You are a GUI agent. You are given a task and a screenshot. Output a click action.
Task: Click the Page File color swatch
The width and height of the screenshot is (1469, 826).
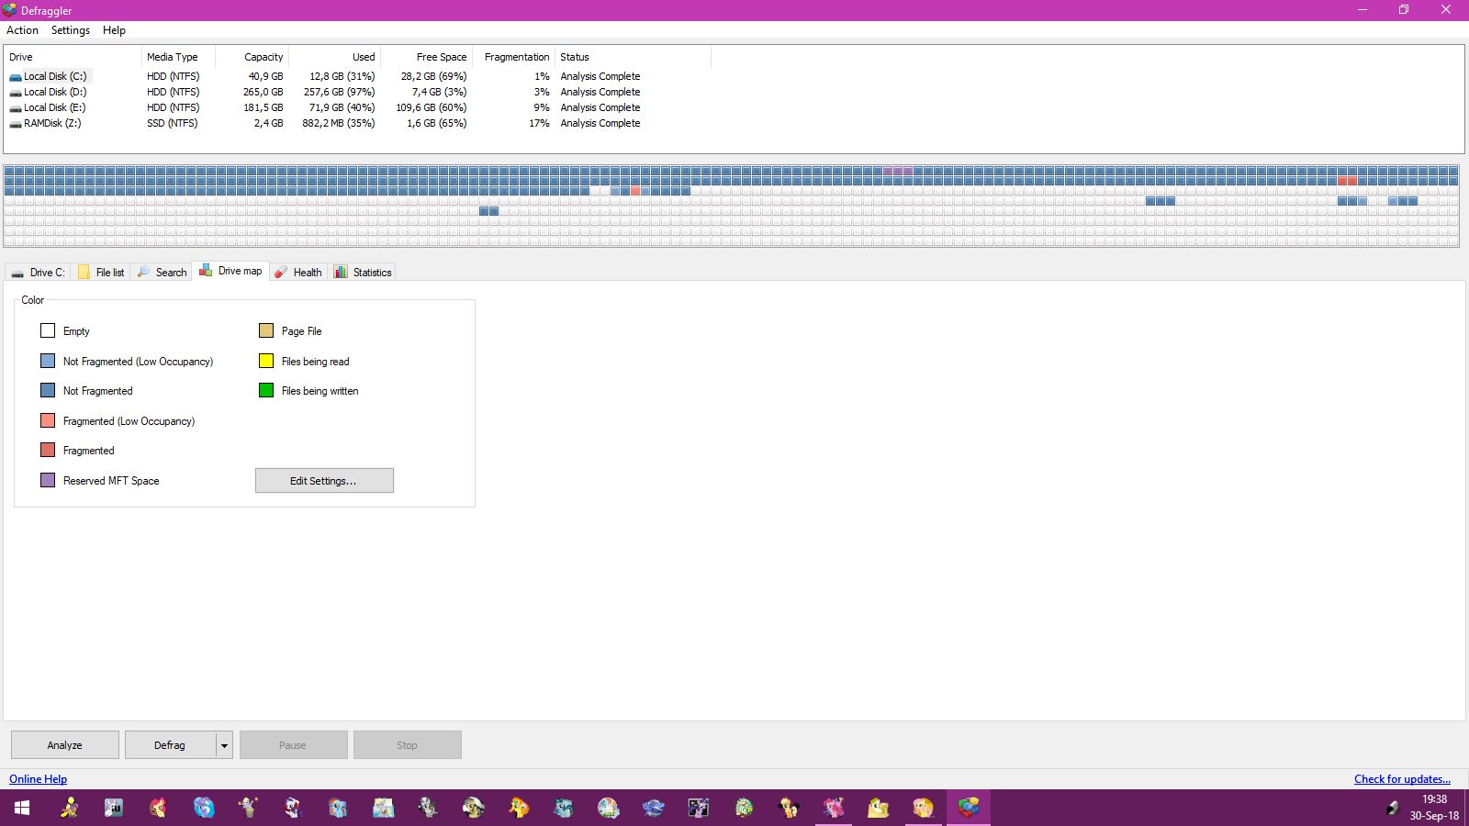coord(266,331)
